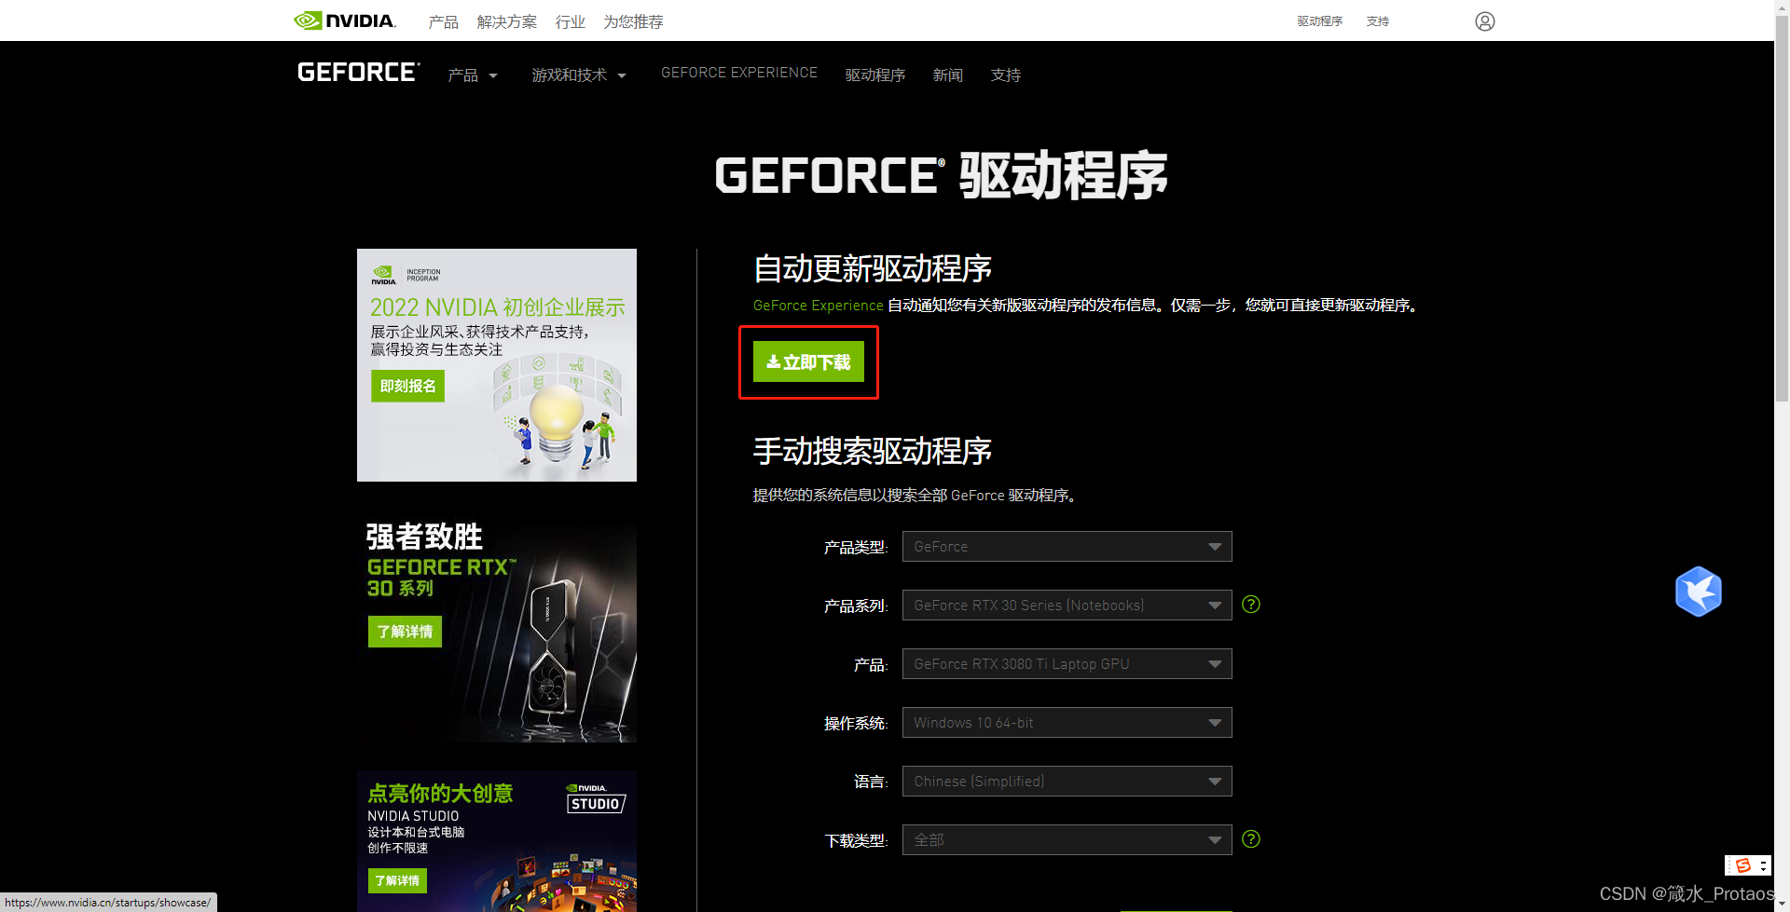Open the 操作系统 dropdown Windows 10 64-bit
The image size is (1790, 912).
pyautogui.click(x=1067, y=723)
